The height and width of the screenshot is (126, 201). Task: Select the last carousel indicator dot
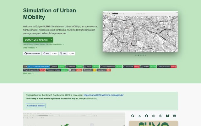145,55
